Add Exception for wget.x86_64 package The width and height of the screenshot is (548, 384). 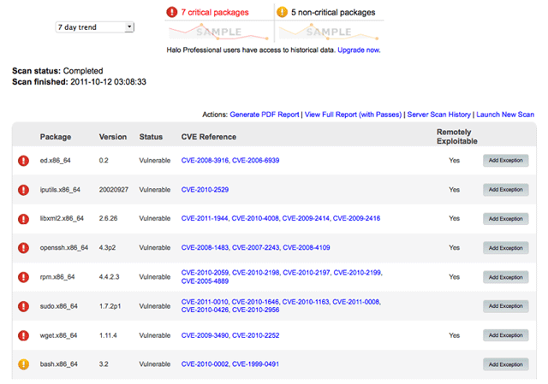click(x=506, y=335)
